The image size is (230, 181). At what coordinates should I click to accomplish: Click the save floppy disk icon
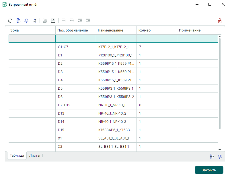53,21
